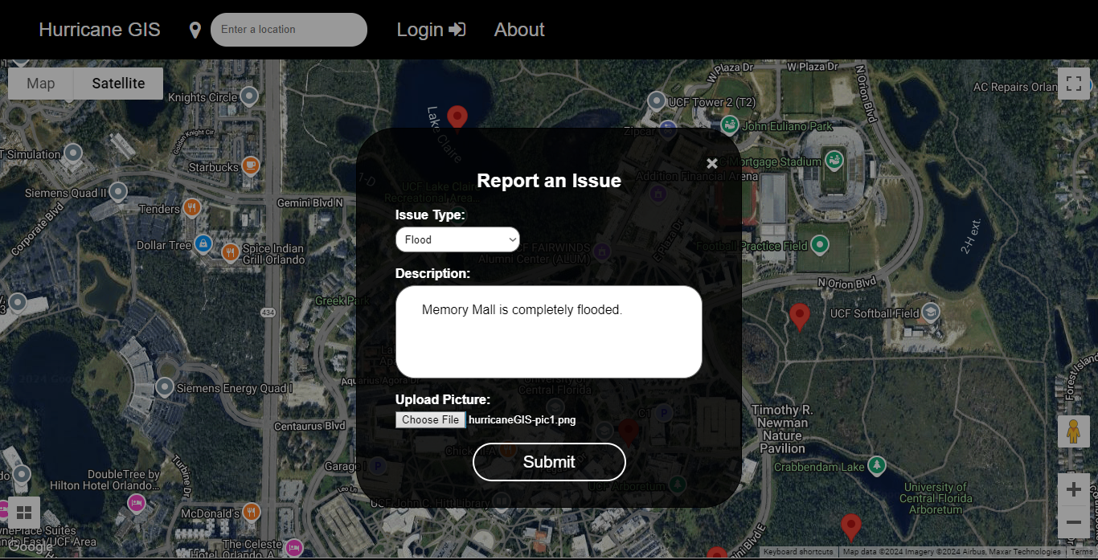Submit the issue report
Screen dimensions: 1098x560
tap(549, 462)
